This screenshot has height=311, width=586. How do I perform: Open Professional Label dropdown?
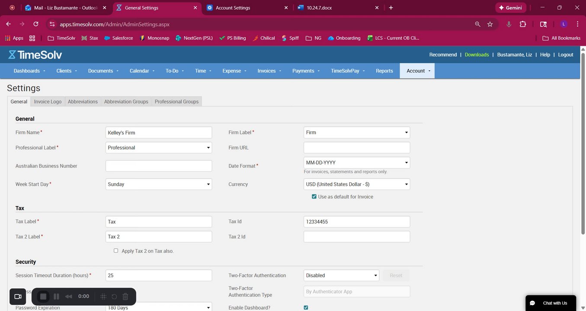click(x=159, y=148)
